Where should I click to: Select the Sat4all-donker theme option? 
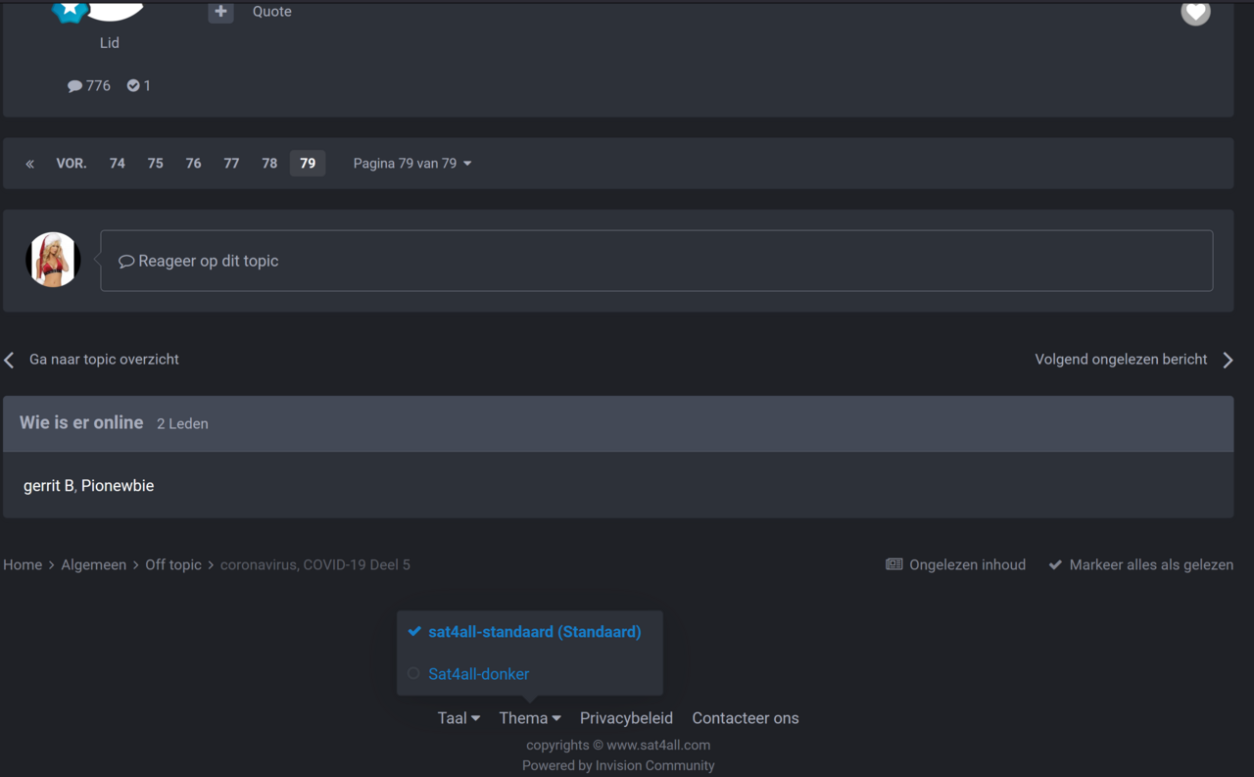coord(478,674)
